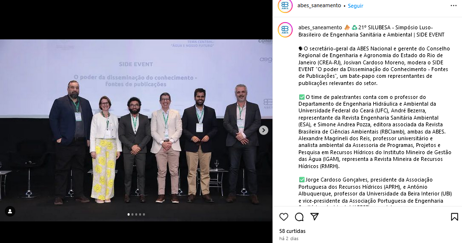Viewport: 462px width, 243px height.
Task: View the 58 curtidas likes list
Action: [x=292, y=231]
